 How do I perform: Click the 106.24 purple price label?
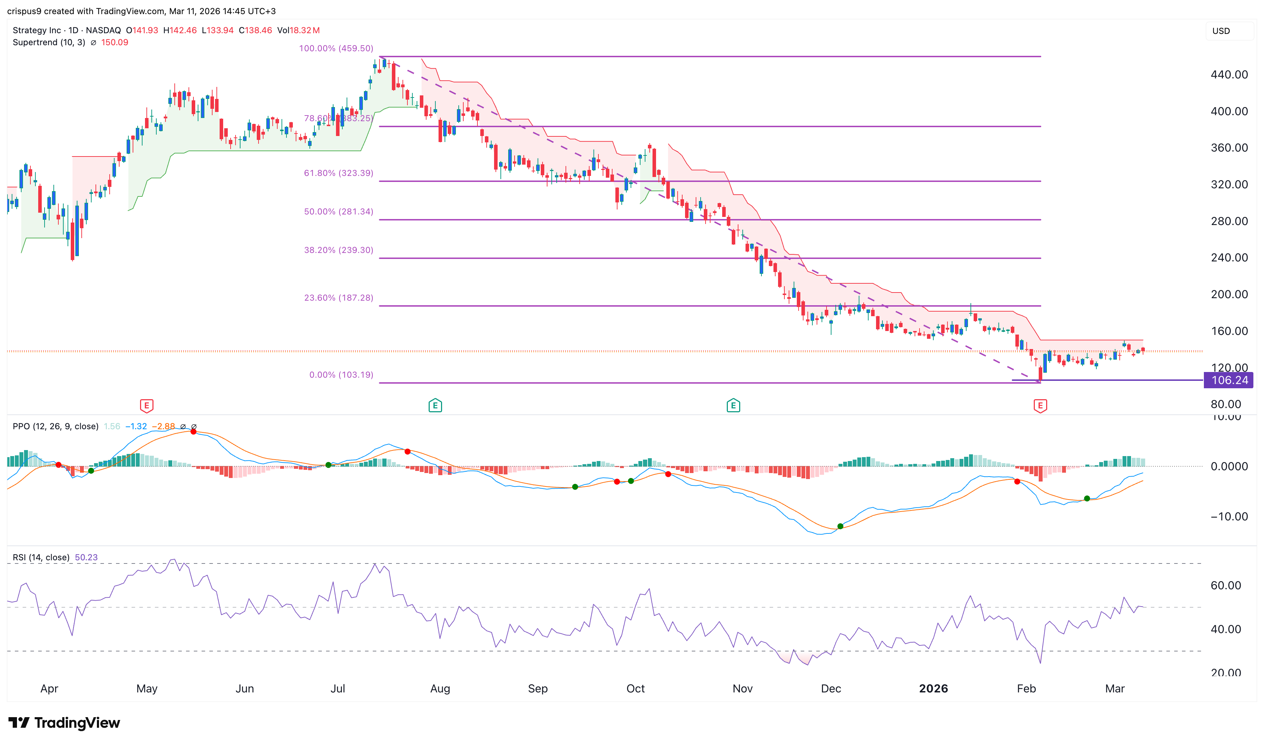click(x=1229, y=380)
